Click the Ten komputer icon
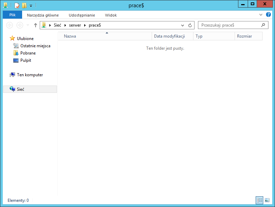 click(x=12, y=75)
